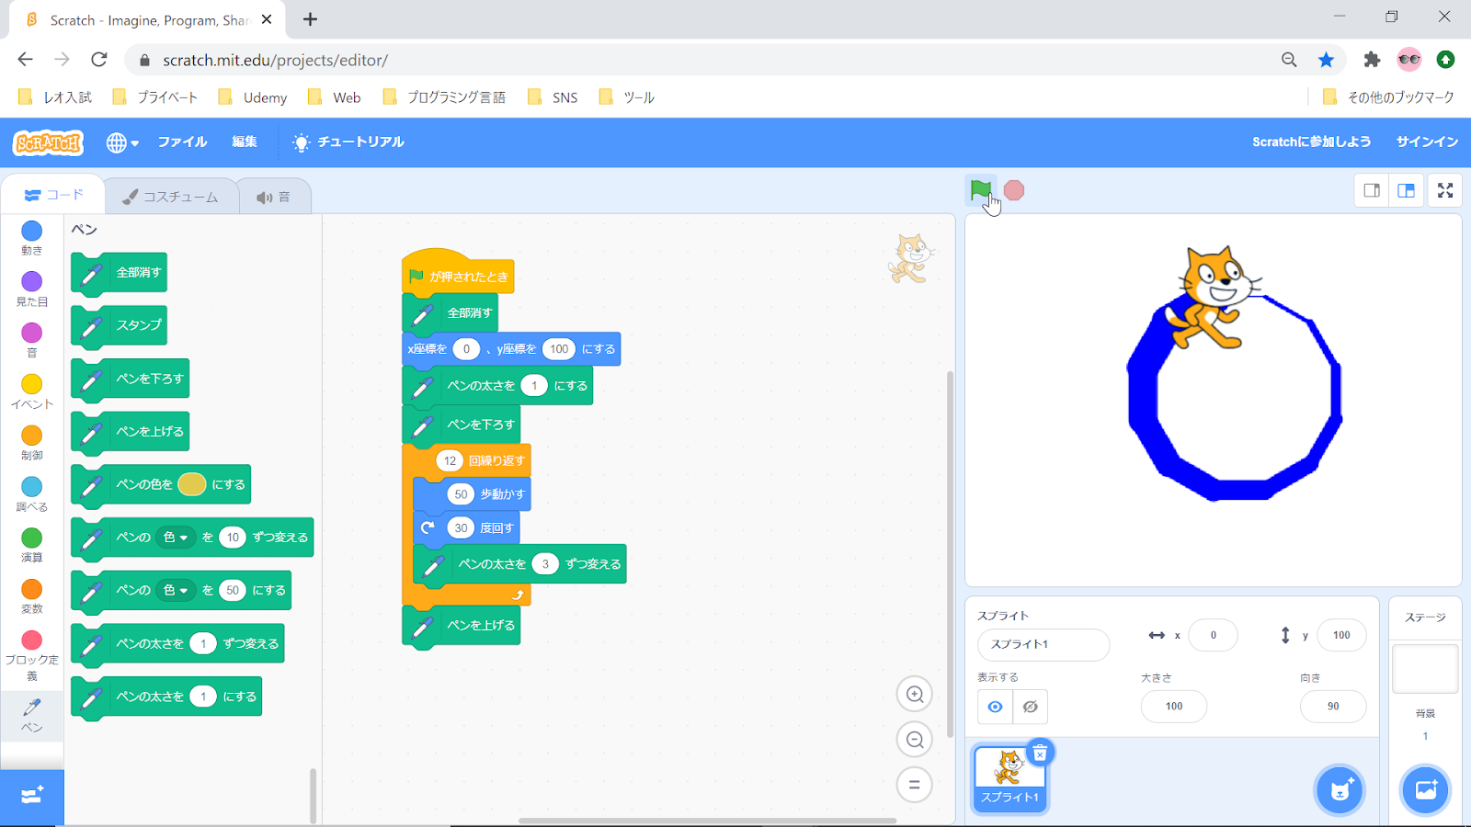The image size is (1471, 827).
Task: Select the ペン (Pen) extension category
Action: pos(31,715)
